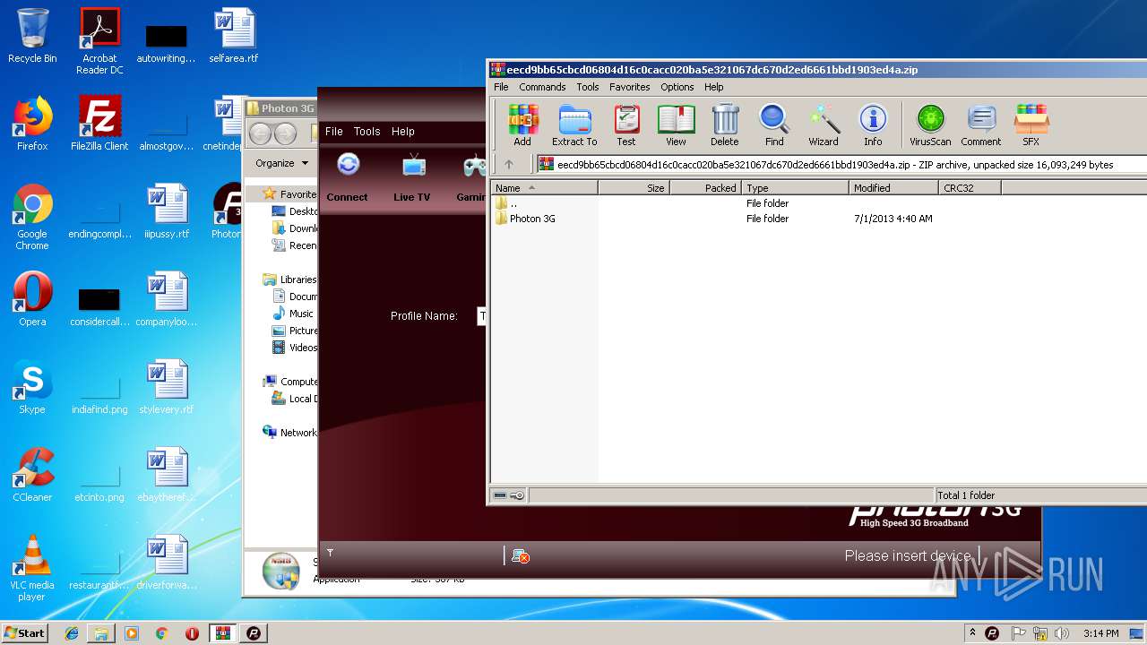
Task: Open WinRAR Help menu
Action: click(714, 87)
